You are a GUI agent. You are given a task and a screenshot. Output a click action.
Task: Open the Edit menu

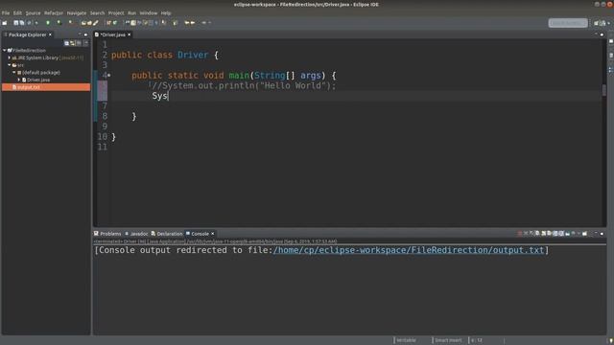coord(17,12)
